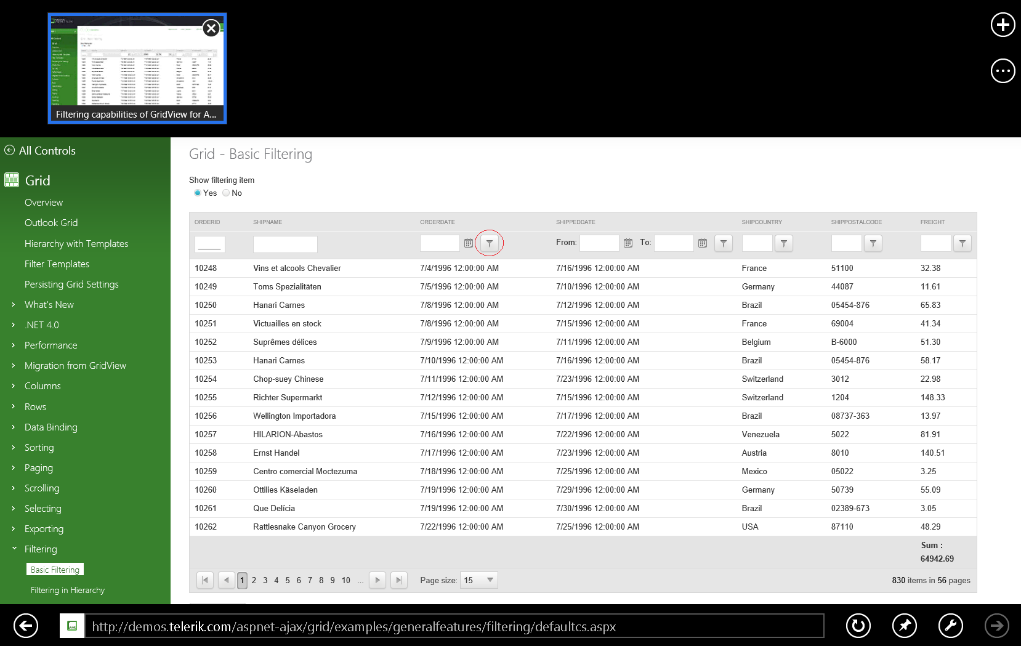Click the ShipPostalCode filter funnel icon
Screen dimensions: 1021x646
tap(873, 244)
